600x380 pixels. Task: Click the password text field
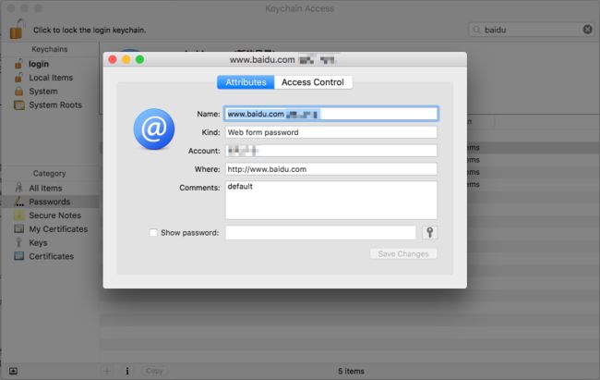320,232
